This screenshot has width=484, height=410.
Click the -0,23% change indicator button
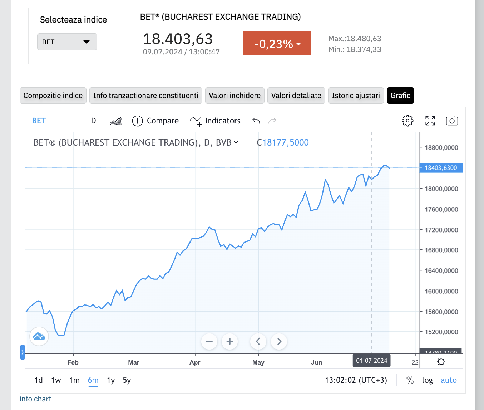pyautogui.click(x=277, y=43)
